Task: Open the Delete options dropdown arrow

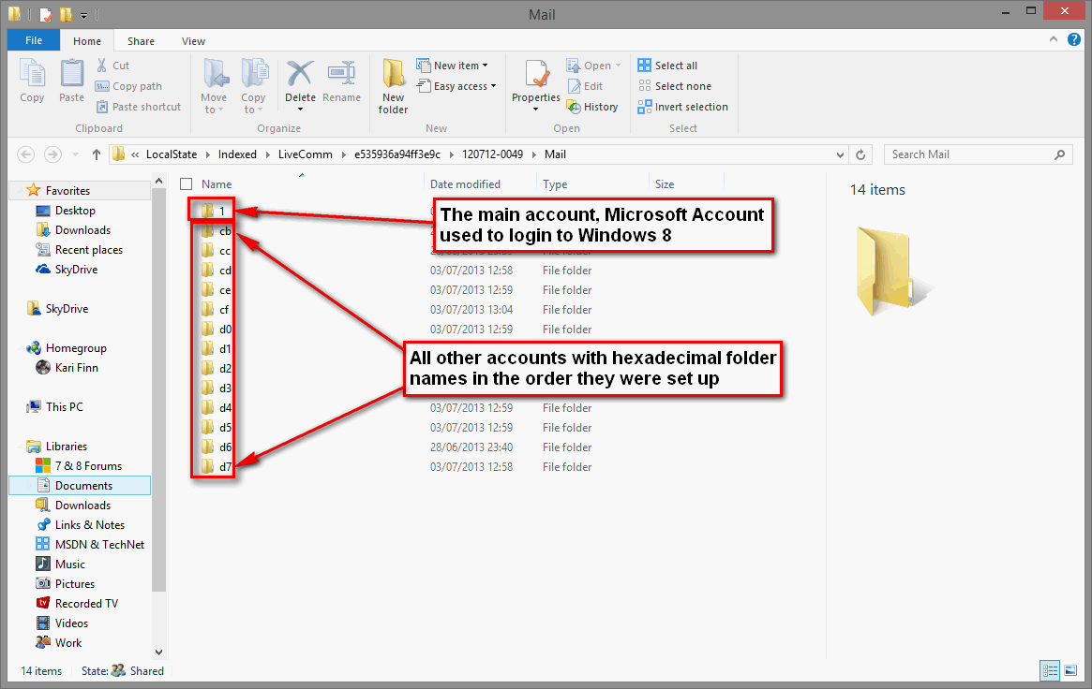Action: pyautogui.click(x=300, y=110)
